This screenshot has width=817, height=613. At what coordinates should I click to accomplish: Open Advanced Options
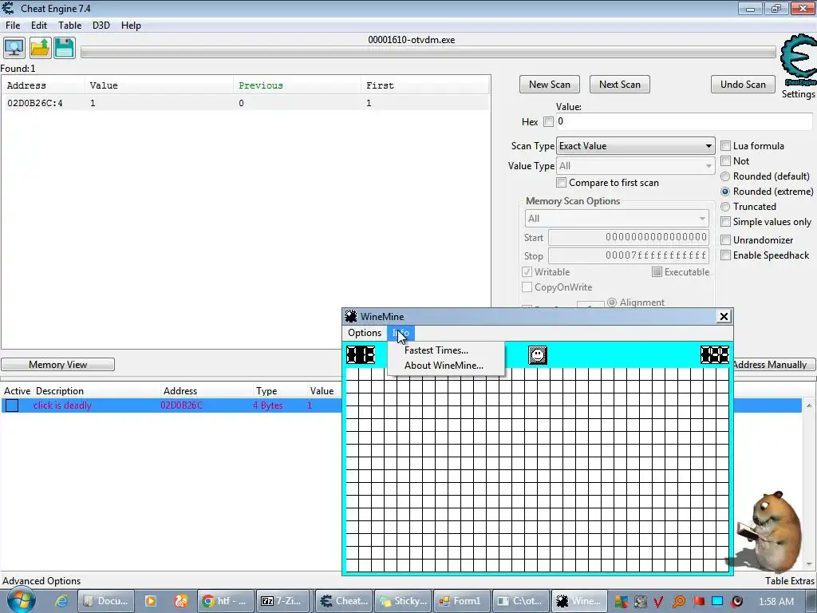click(41, 581)
